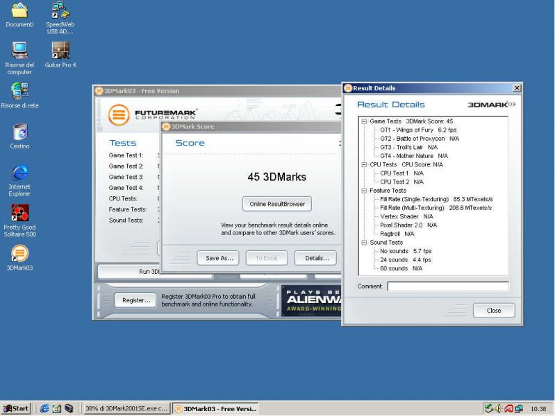555x416 pixels.
Task: Click the Alienware advertisement banner
Action: tap(311, 300)
